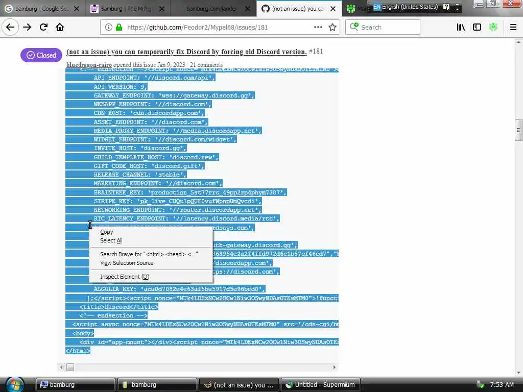523x392 pixels.
Task: Click the GATEWAY_ENDPOINT code line
Action: 174,95
